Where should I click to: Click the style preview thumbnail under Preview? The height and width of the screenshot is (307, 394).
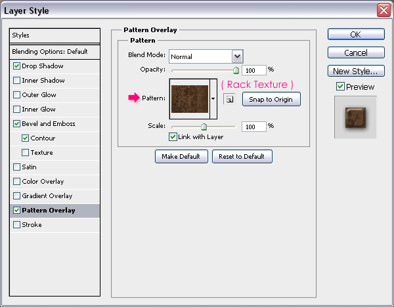point(355,117)
